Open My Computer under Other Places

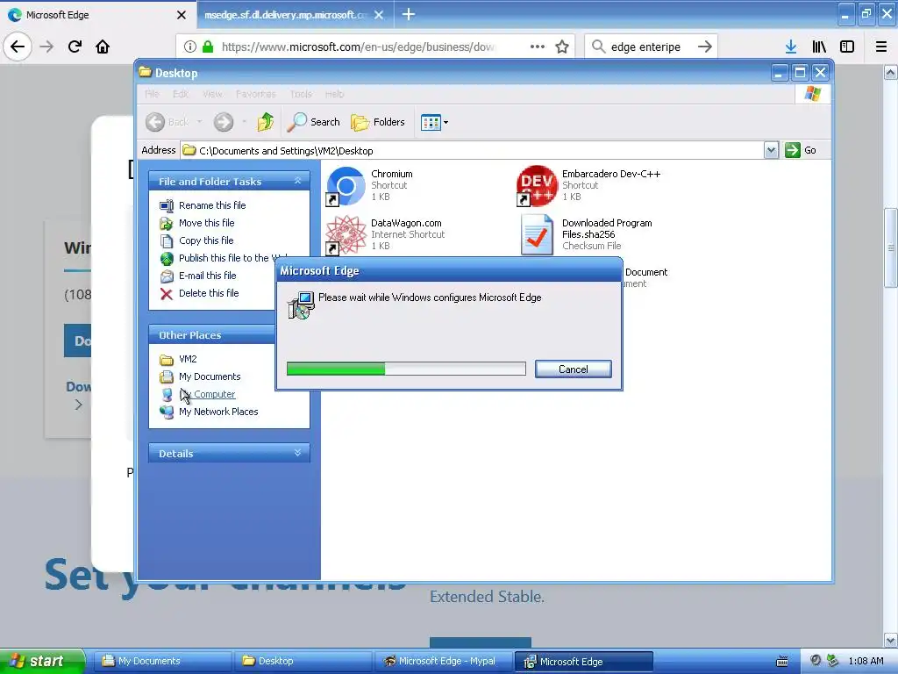click(207, 394)
